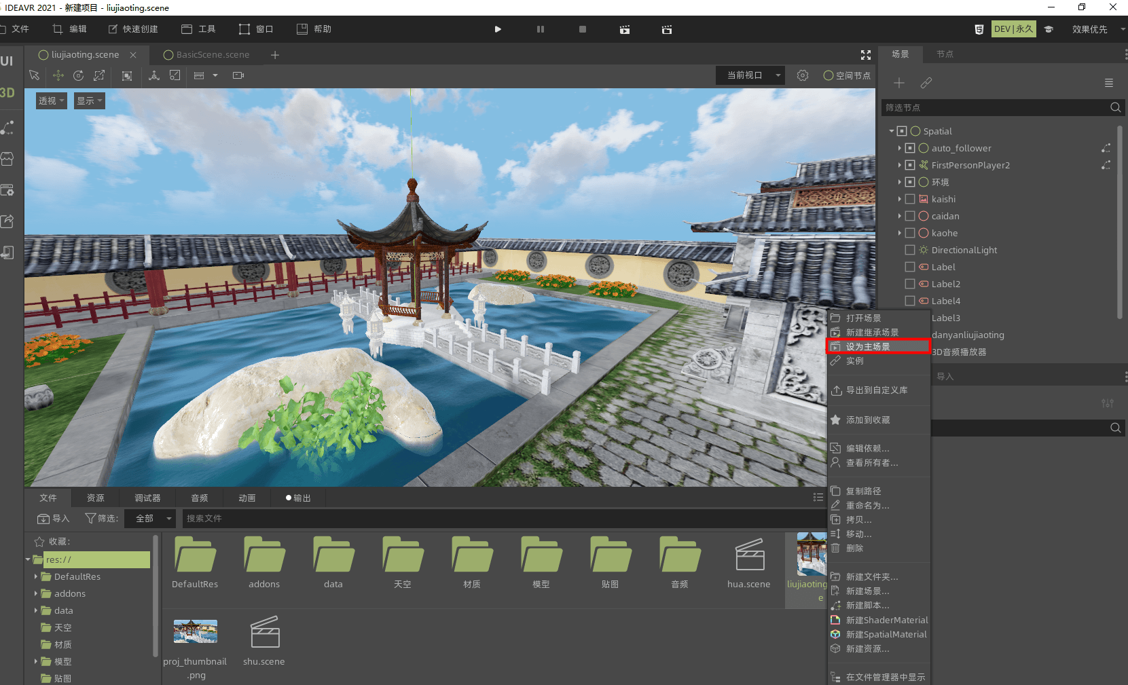This screenshot has width=1128, height=685.
Task: Open the 当前视口 viewport dropdown
Action: [x=750, y=75]
